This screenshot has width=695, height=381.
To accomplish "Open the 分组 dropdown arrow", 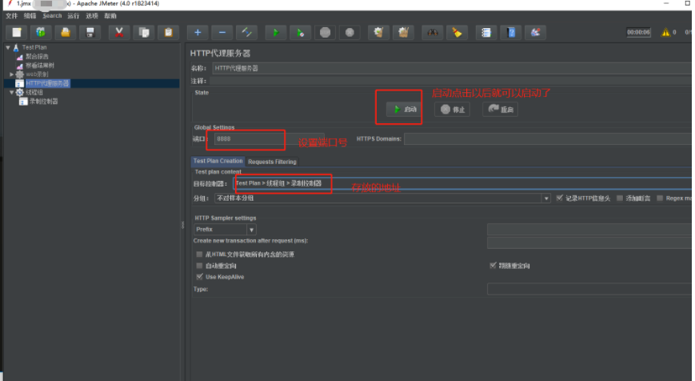I will (x=546, y=199).
